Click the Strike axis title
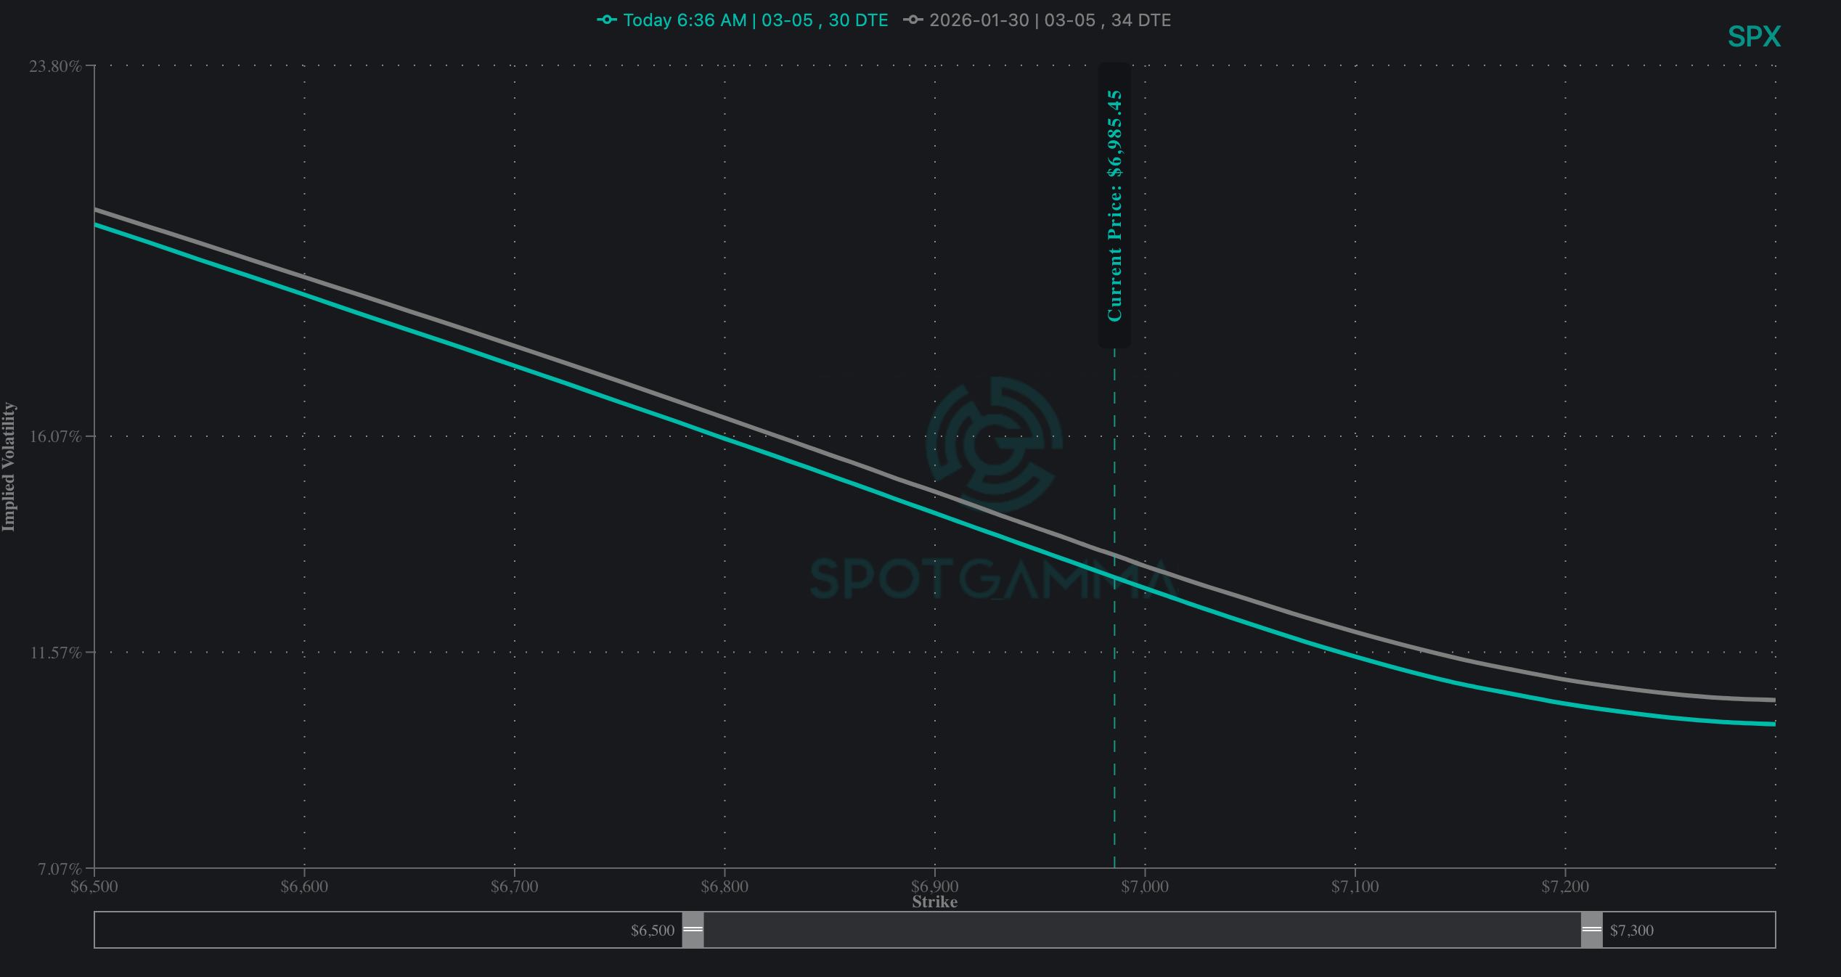This screenshot has height=977, width=1841. click(x=934, y=902)
